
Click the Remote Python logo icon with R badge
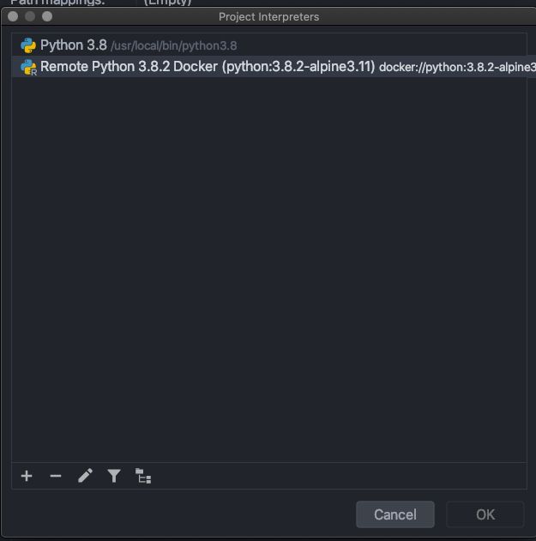pos(28,67)
